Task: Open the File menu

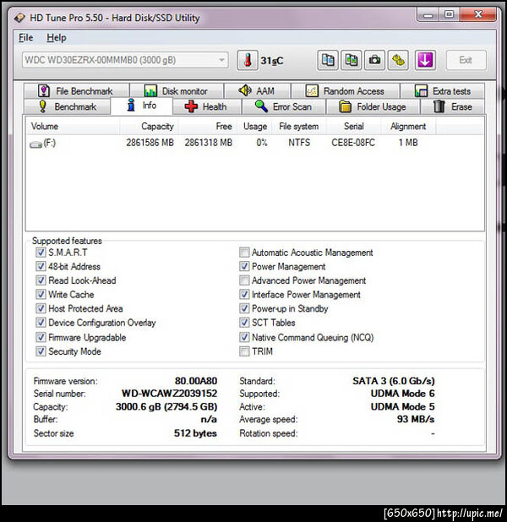Action: click(x=25, y=38)
